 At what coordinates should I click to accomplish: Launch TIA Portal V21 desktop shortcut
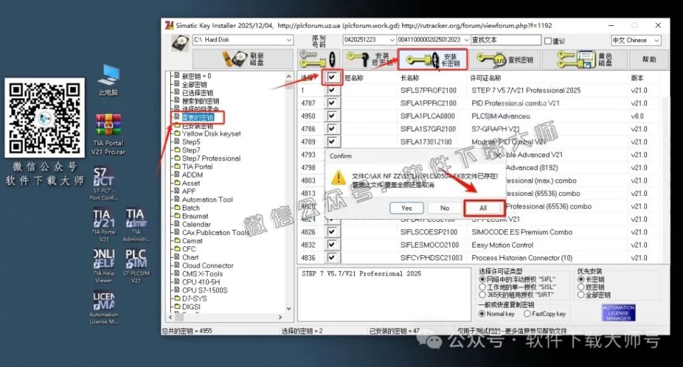(x=103, y=225)
